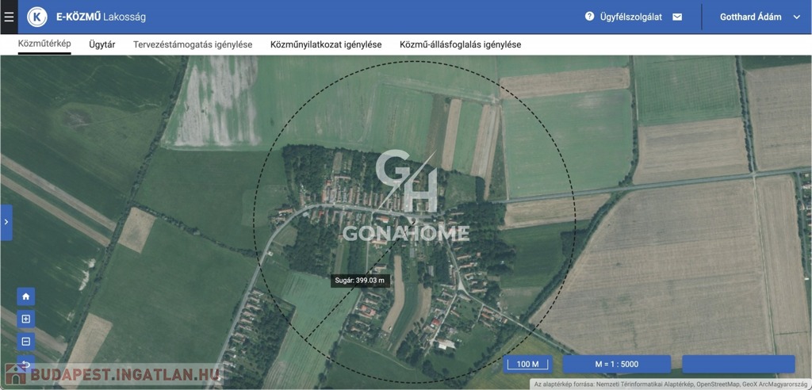Switch to the Ügytár tab
Viewport: 812px width, 390px height.
tap(102, 44)
